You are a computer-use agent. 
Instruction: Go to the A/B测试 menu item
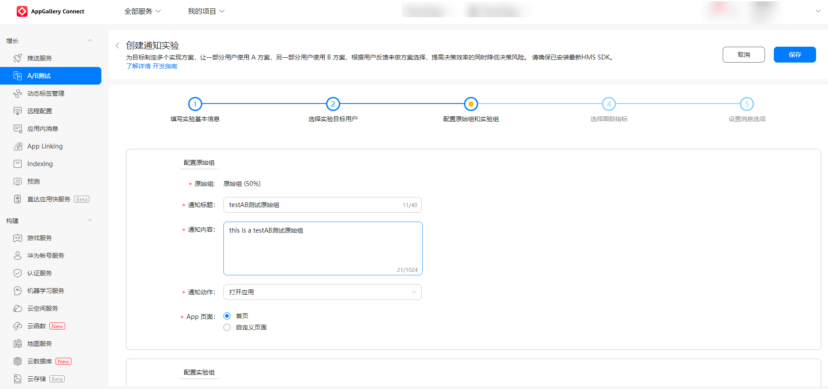51,76
